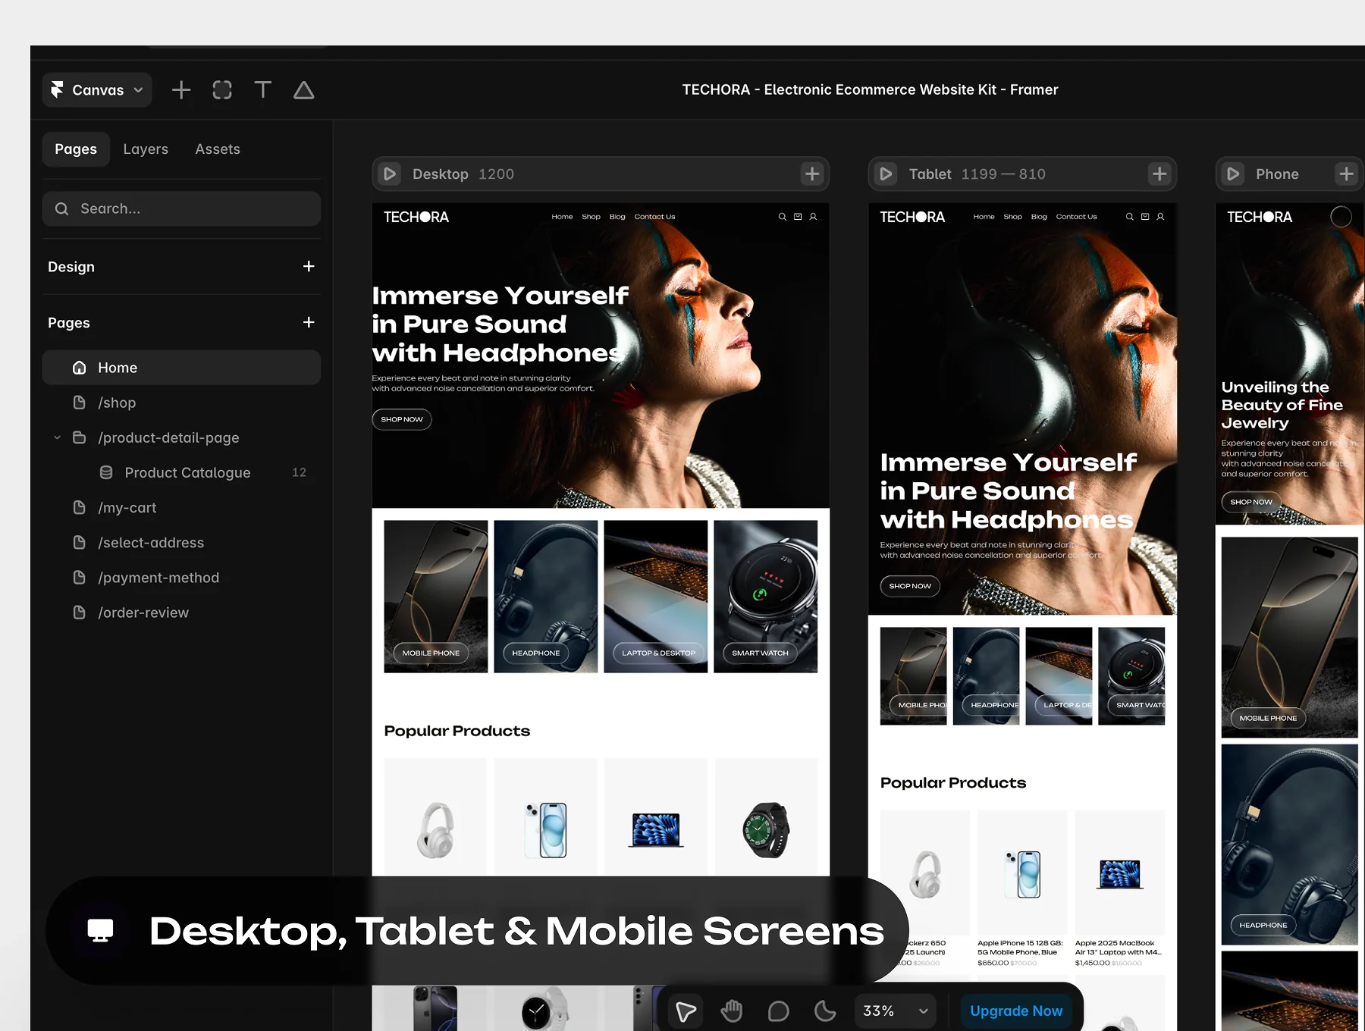This screenshot has height=1031, width=1365.
Task: Select the Home page row
Action: pyautogui.click(x=181, y=368)
